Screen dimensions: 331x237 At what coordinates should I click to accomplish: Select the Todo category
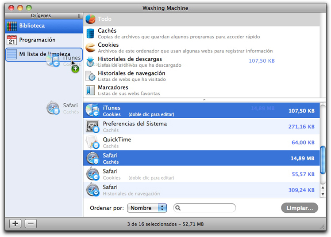(x=202, y=19)
